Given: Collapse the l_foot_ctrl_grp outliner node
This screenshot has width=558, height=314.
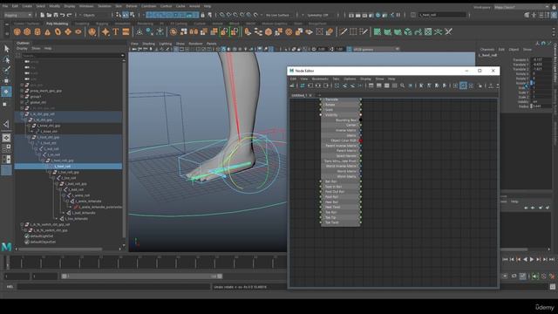Looking at the screenshot, I should [x=30, y=137].
